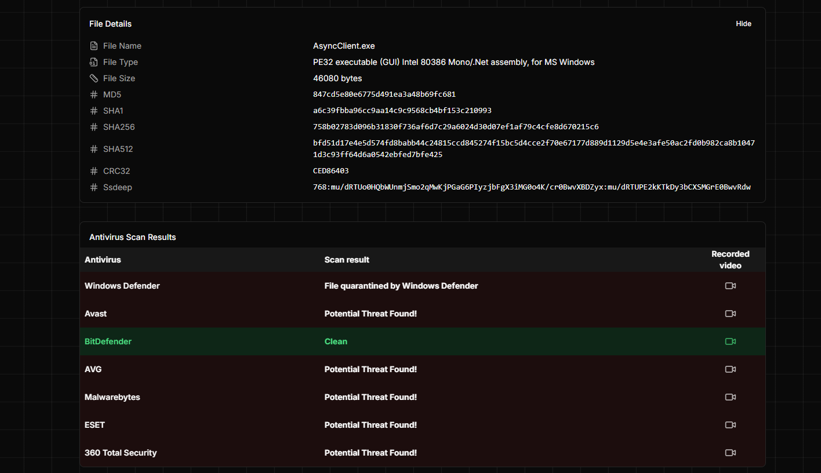
Task: Click the MD5 hash icon
Action: (94, 94)
